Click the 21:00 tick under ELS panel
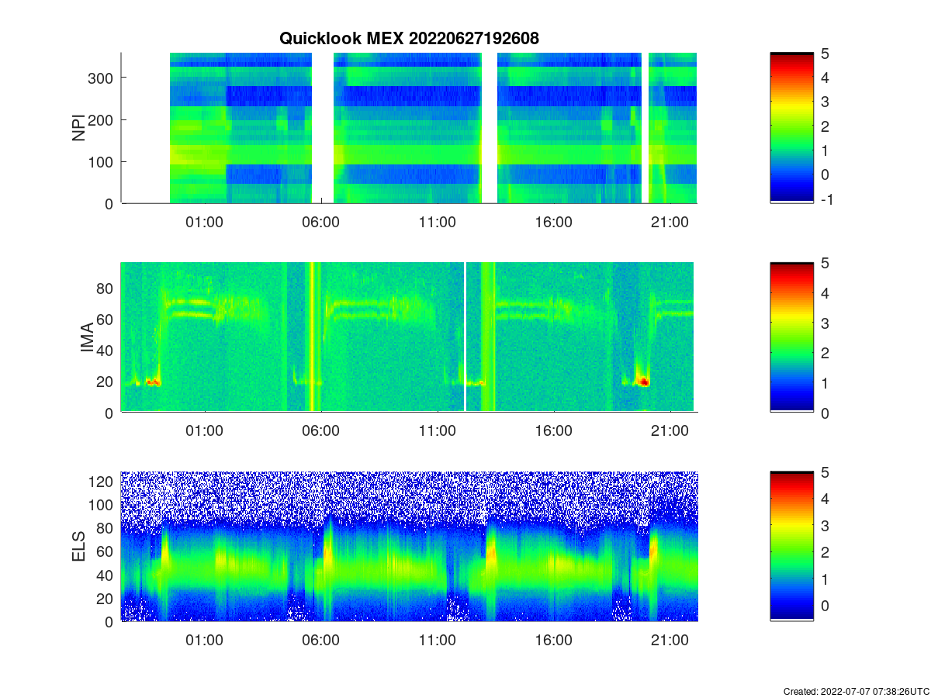 pyautogui.click(x=670, y=640)
